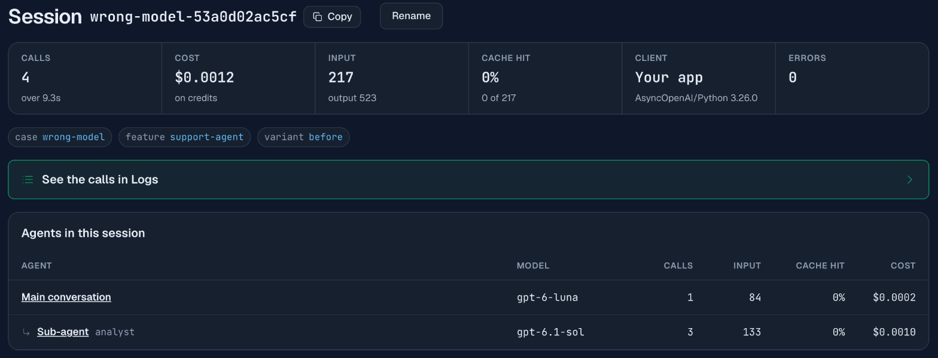This screenshot has width=938, height=358.
Task: Click the gpt-6.1-sol model cell
Action: point(550,332)
